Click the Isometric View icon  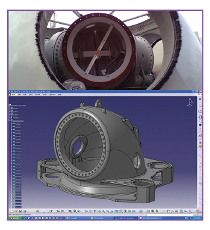point(120,211)
